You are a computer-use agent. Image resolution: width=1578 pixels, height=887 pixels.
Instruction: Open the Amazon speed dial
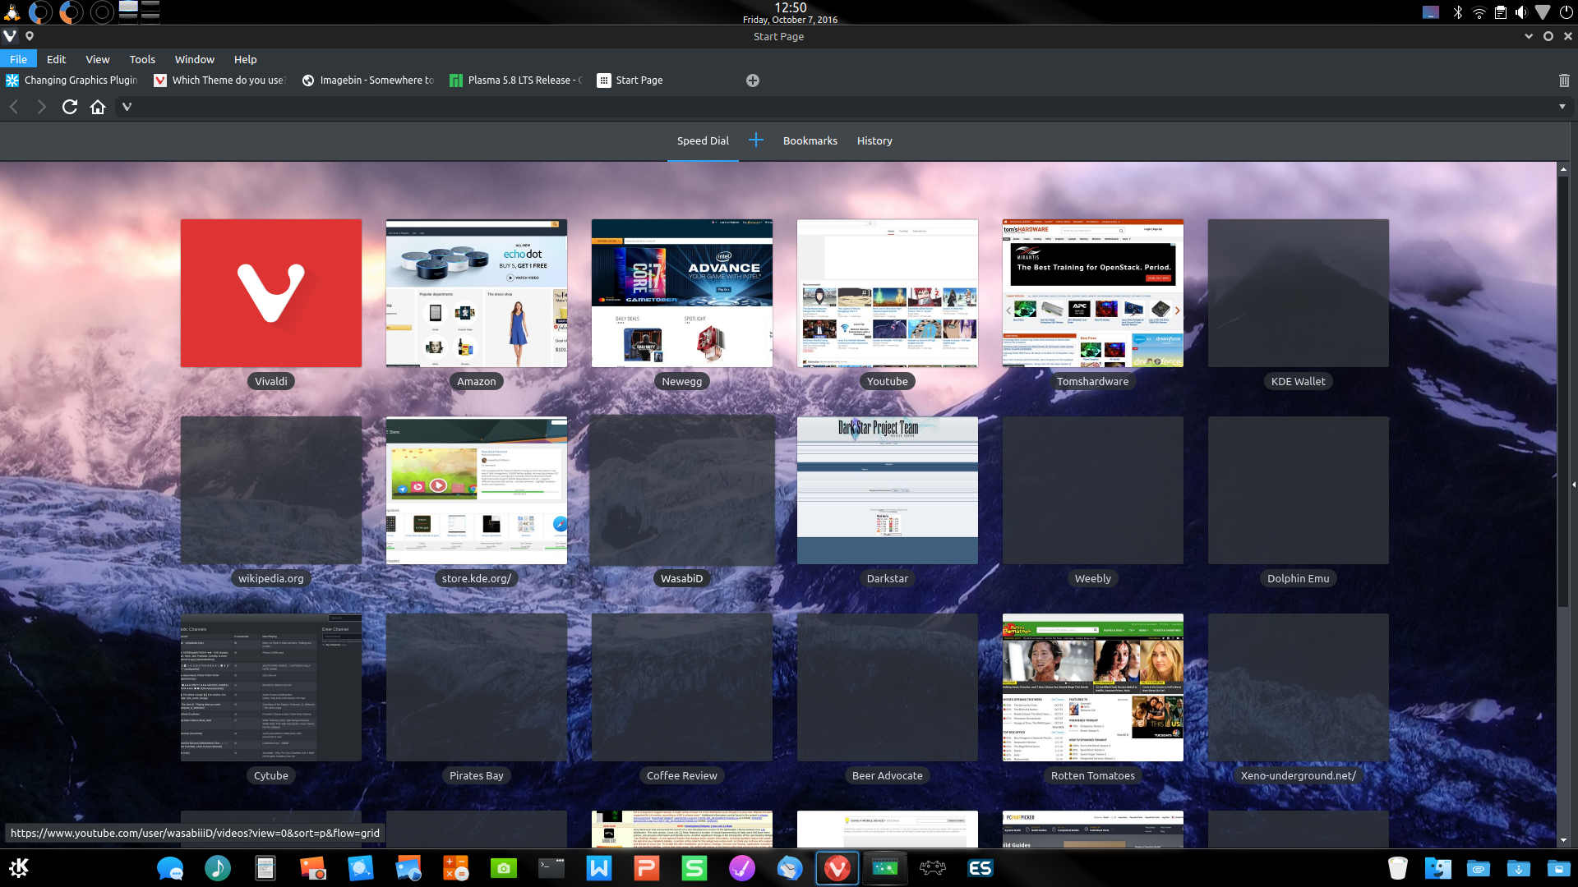click(x=477, y=293)
